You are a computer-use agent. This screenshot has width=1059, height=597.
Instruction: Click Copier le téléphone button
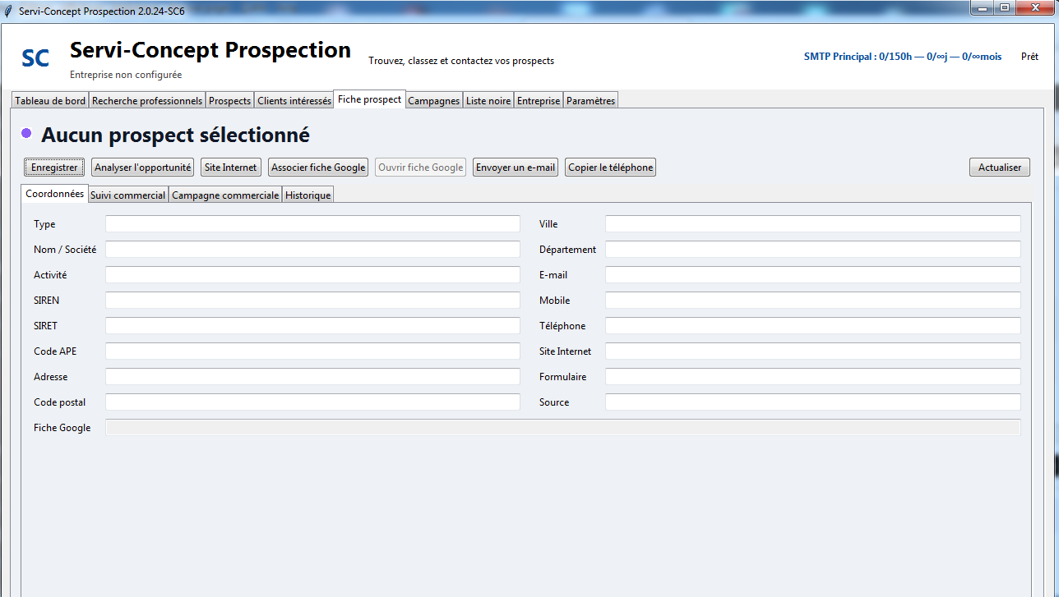coord(611,168)
